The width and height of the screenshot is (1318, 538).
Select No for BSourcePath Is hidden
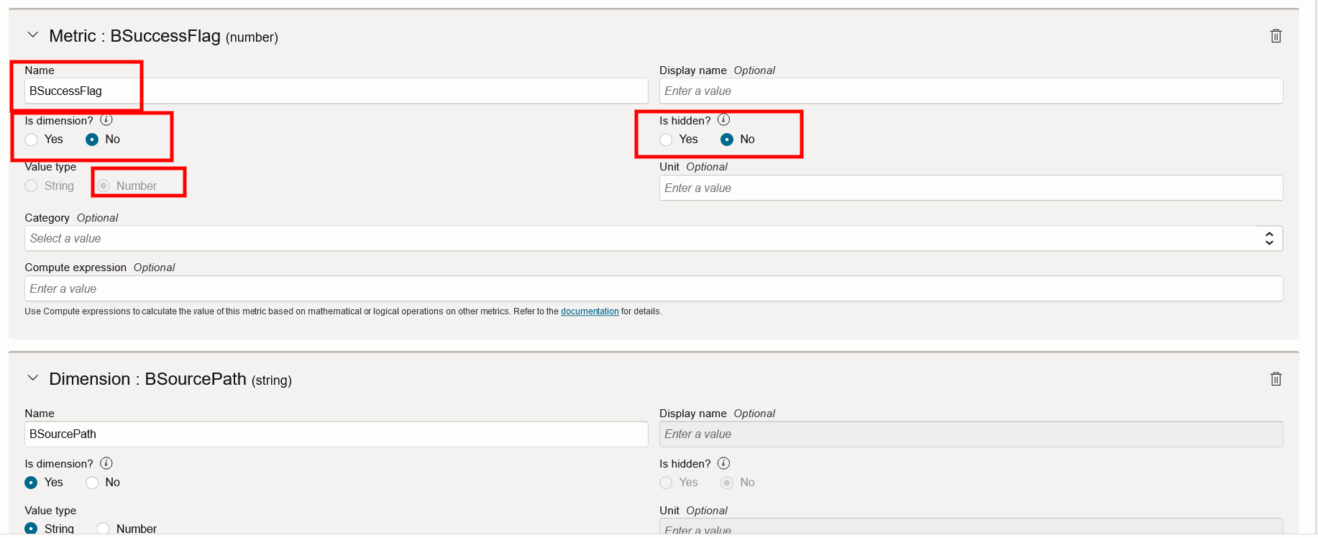727,483
